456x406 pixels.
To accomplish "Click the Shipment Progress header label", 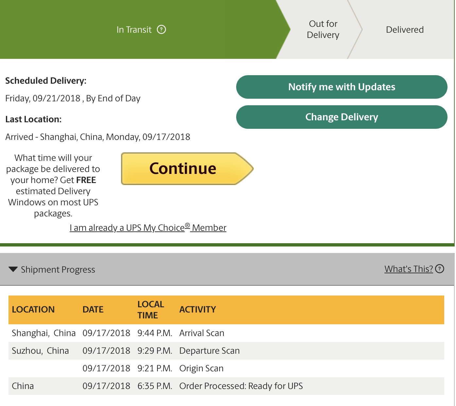I will pyautogui.click(x=58, y=270).
